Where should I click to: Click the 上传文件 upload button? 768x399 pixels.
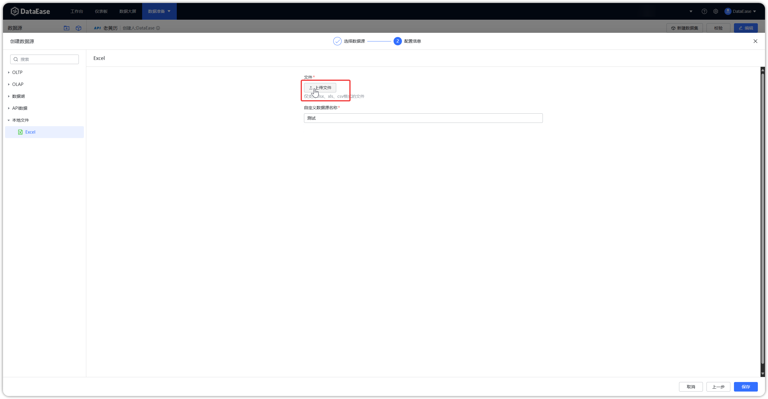[x=320, y=87]
